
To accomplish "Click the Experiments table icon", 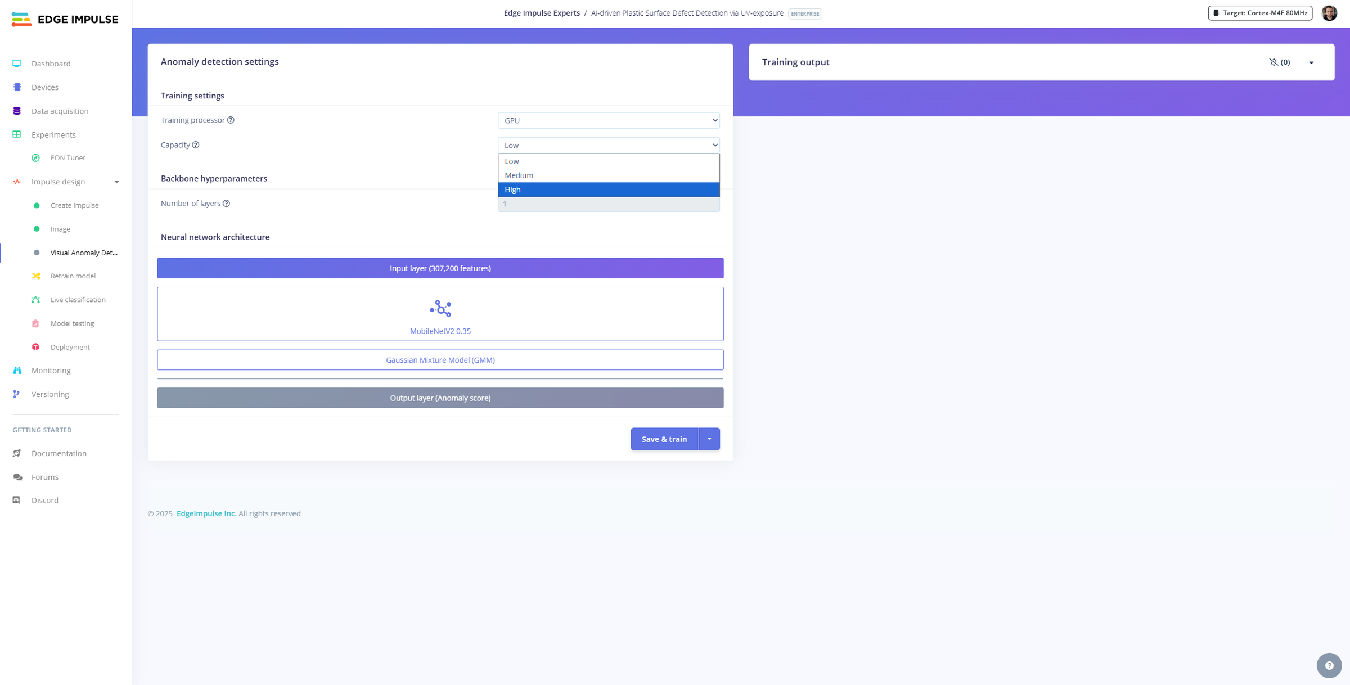I will click(17, 134).
